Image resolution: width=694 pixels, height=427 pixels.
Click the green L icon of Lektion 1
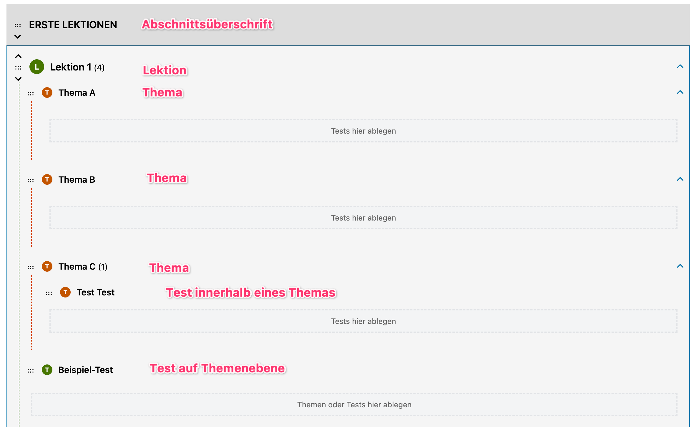(x=37, y=67)
